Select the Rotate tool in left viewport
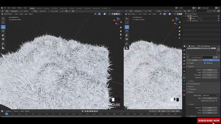The width and height of the screenshot is (221, 124). pyautogui.click(x=3, y=31)
